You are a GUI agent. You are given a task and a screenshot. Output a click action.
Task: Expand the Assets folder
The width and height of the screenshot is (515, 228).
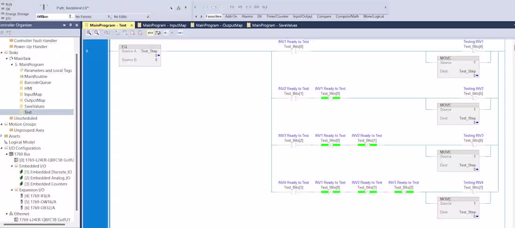(1, 136)
